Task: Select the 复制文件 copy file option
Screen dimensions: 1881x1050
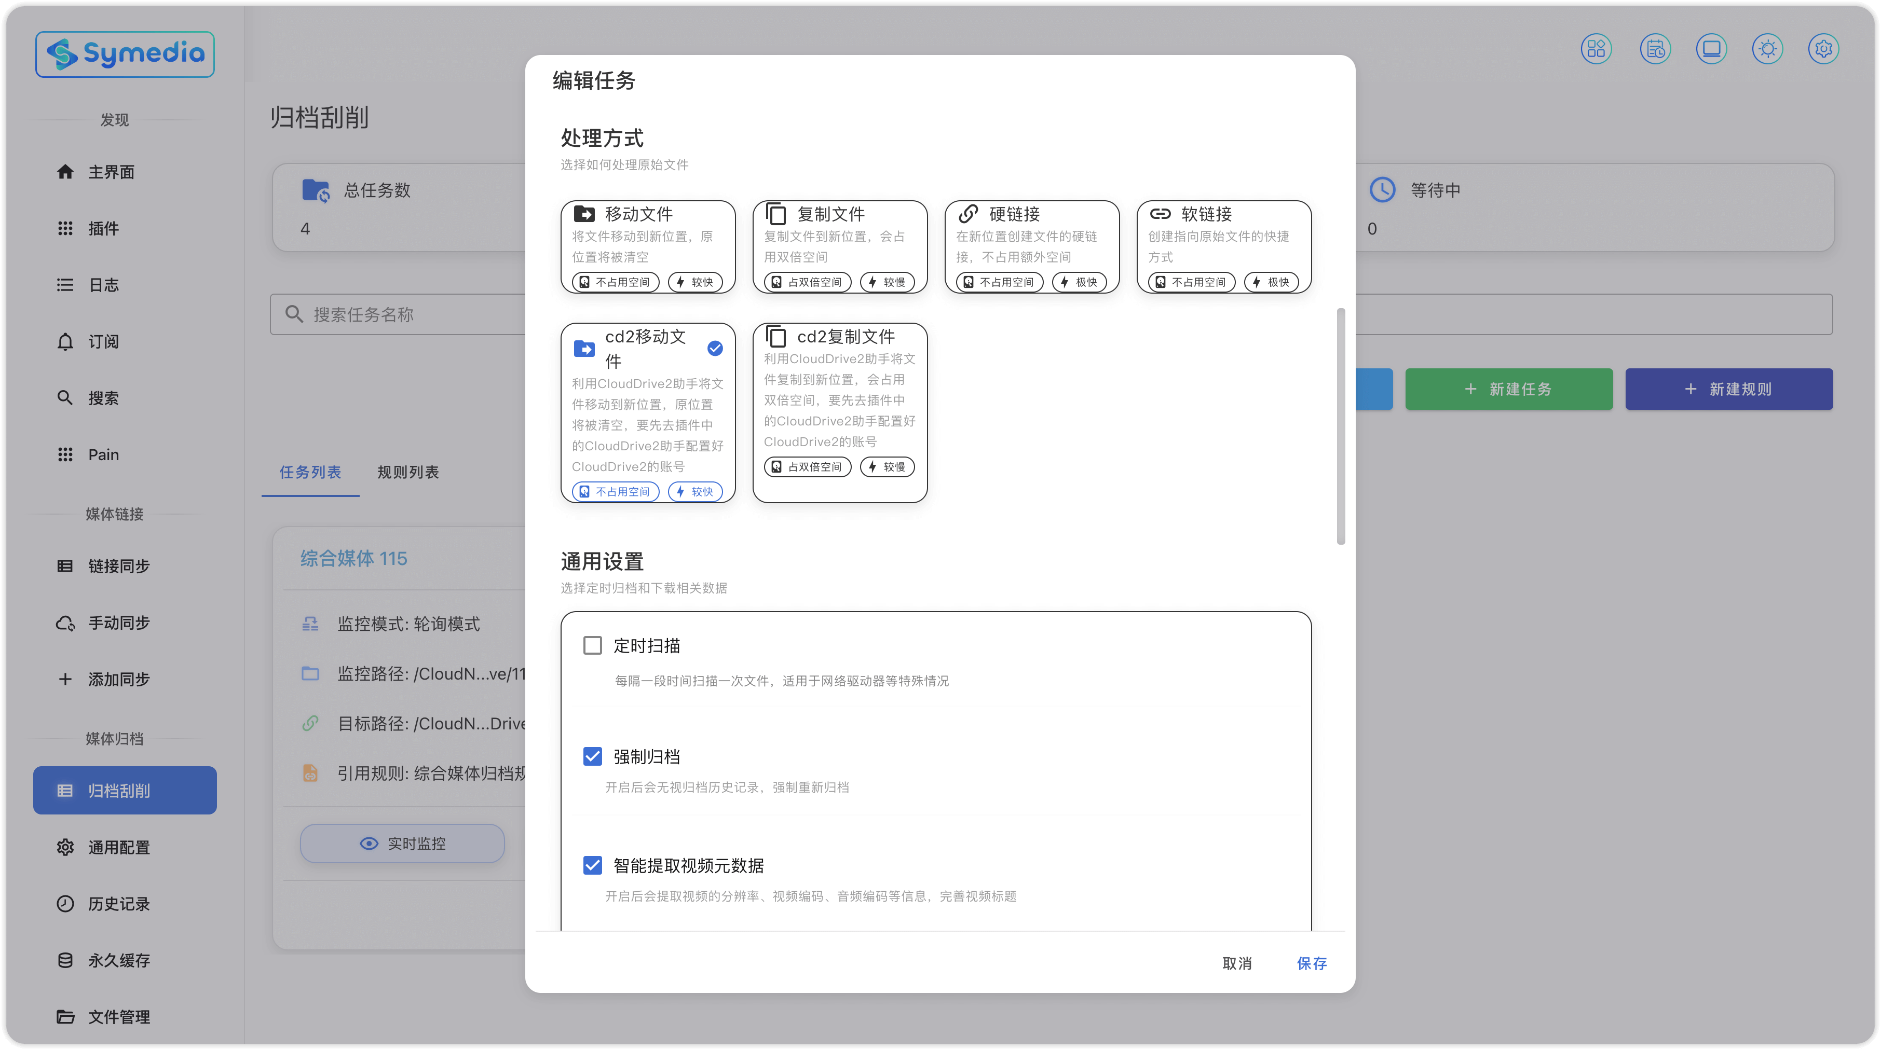Action: pyautogui.click(x=839, y=246)
